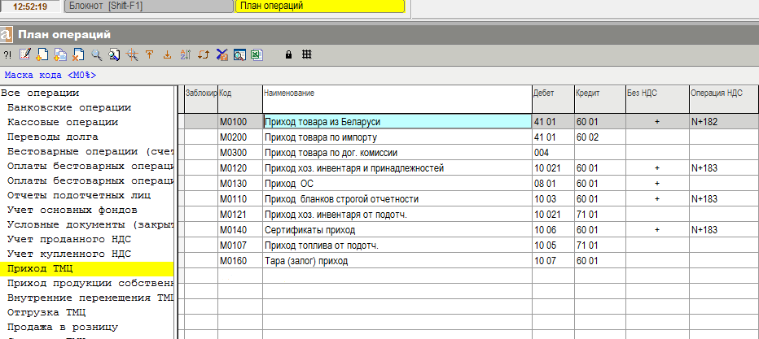Click the 'Кредит' column header
Viewport: 759px width, 339px height.
tap(599, 99)
